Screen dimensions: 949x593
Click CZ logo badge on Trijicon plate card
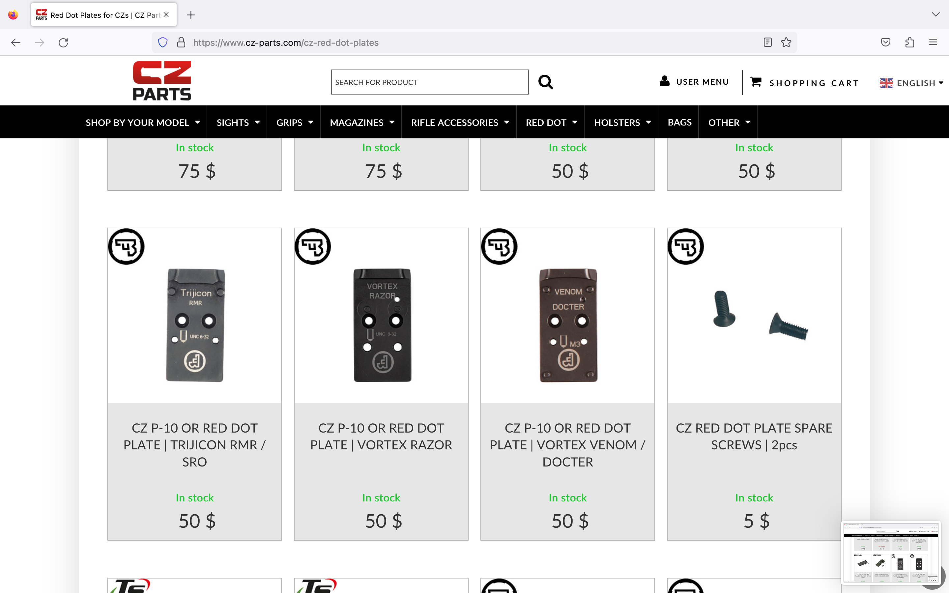click(126, 247)
